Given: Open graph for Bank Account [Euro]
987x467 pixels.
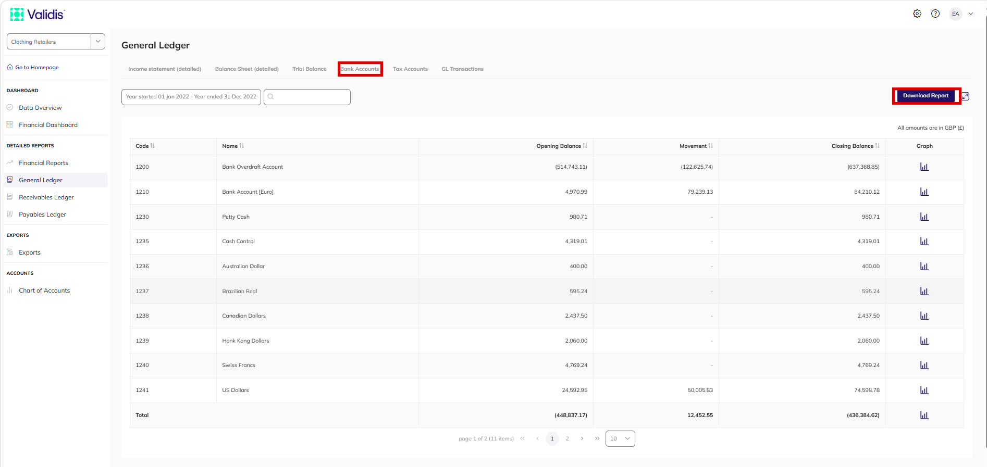Looking at the screenshot, I should tap(924, 192).
